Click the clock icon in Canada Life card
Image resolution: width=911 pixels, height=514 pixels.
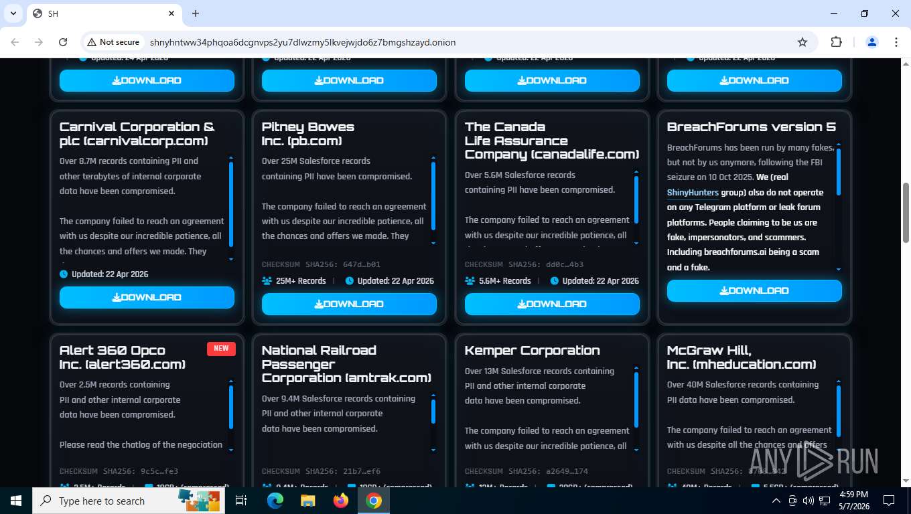pyautogui.click(x=555, y=281)
